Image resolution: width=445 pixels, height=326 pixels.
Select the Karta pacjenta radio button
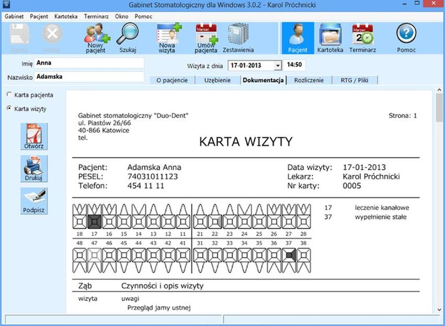click(9, 95)
